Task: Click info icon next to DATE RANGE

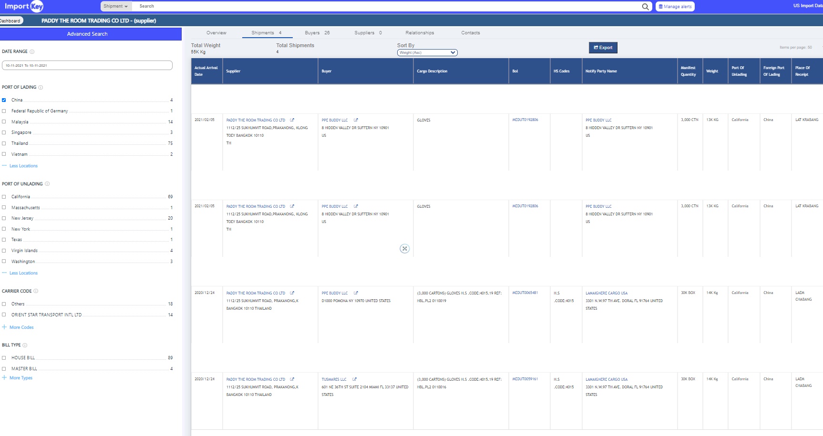Action: 32,51
